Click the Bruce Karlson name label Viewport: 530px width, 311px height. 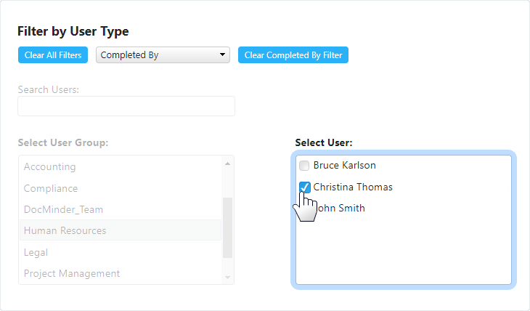(344, 166)
